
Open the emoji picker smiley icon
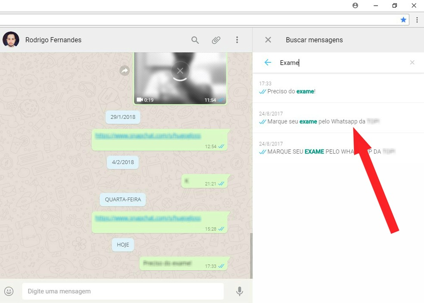(x=9, y=291)
